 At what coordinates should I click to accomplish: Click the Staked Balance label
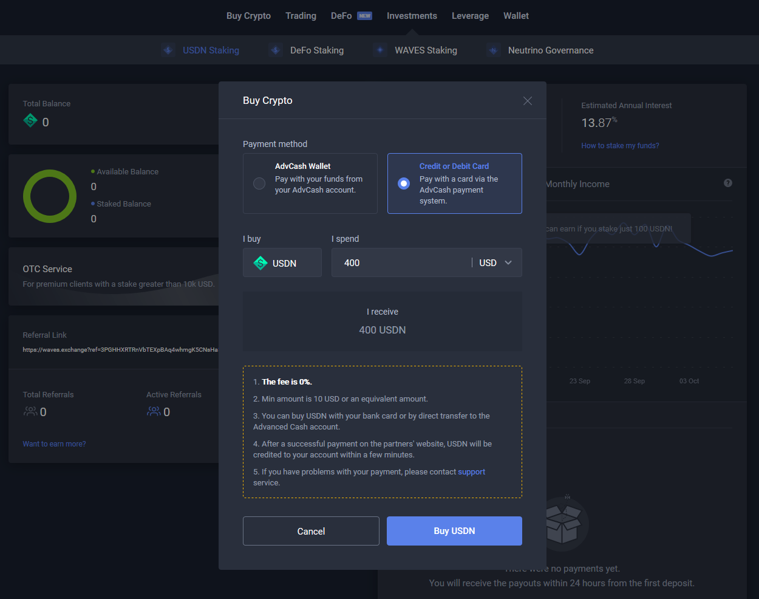tap(124, 204)
